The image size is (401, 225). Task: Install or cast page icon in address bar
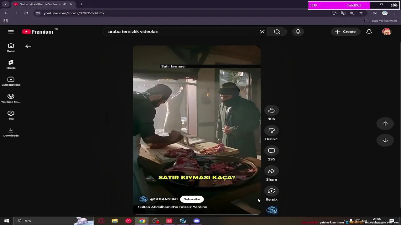coord(334,13)
